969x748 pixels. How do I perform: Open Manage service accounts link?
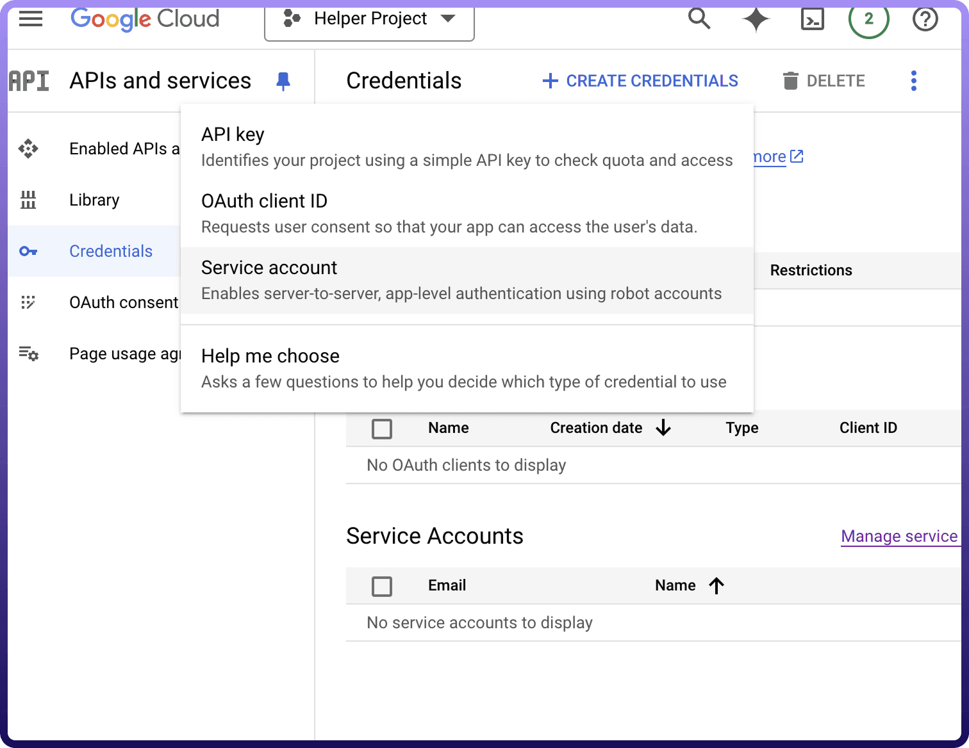[x=899, y=536]
